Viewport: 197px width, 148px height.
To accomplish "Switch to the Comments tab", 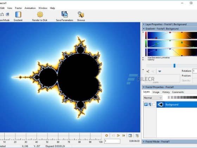I will [x=178, y=92].
